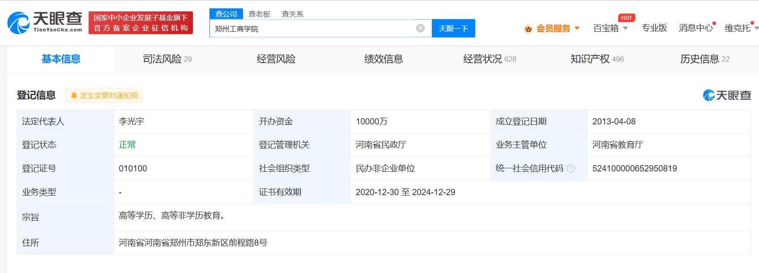Screen dimensions: 759x273
Task: Expand the 会员服务 dropdown arrow
Action: [x=577, y=28]
